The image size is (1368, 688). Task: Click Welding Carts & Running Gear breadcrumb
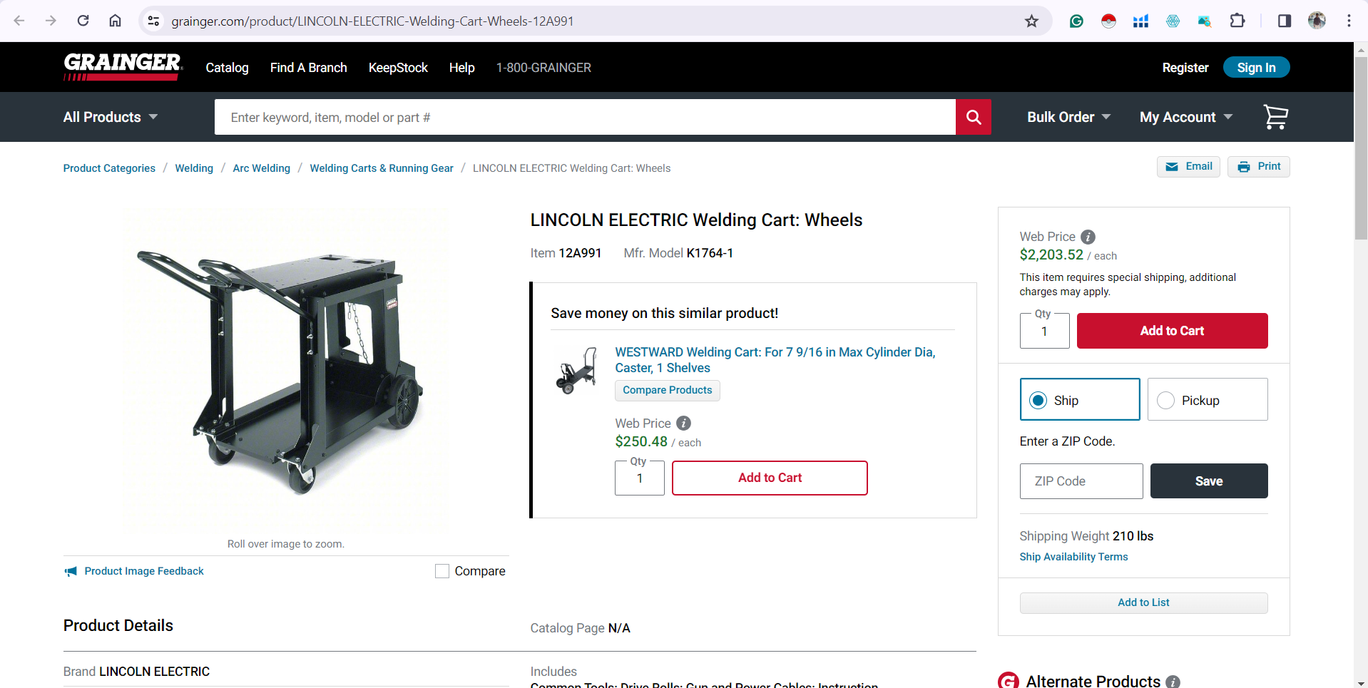click(382, 168)
